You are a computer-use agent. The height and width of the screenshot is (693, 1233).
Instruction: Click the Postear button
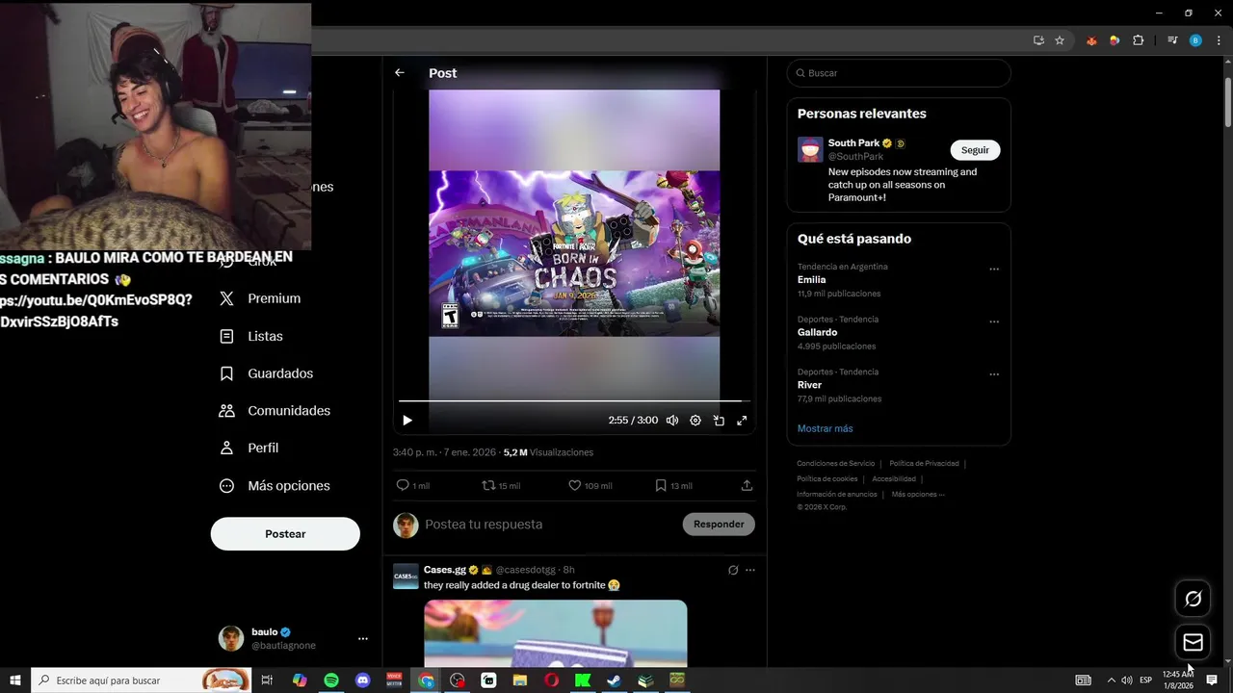point(285,534)
